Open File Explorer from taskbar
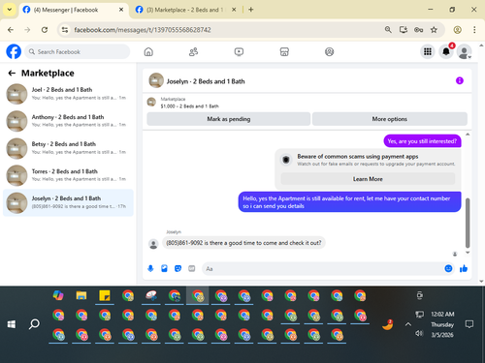 pyautogui.click(x=81, y=295)
